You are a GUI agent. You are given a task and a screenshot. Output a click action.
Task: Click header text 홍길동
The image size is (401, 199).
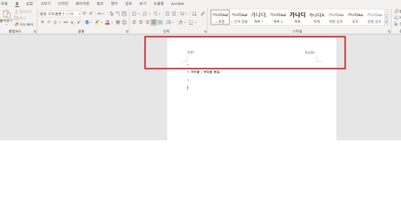click(x=309, y=52)
